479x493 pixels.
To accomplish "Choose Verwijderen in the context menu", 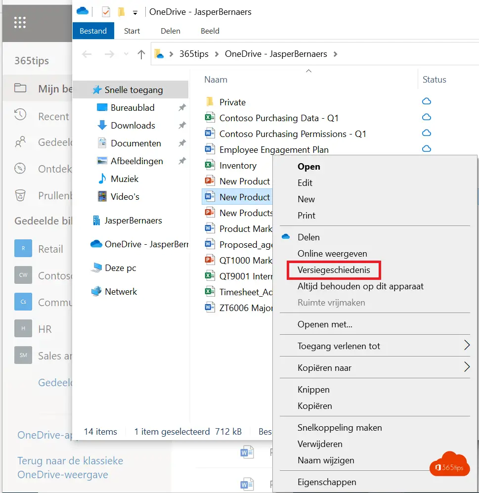I will click(320, 444).
